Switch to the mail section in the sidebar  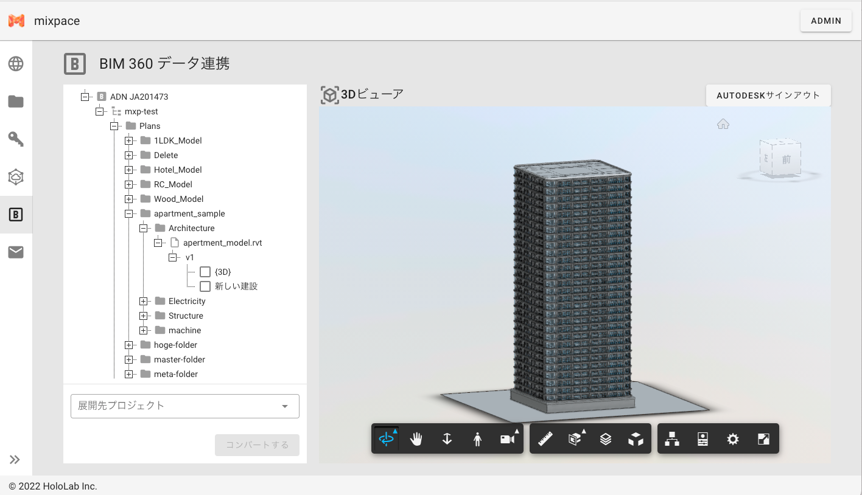(16, 252)
